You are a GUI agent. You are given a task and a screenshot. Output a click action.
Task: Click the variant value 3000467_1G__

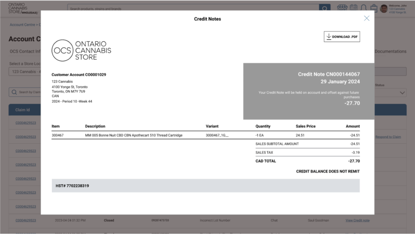point(217,135)
